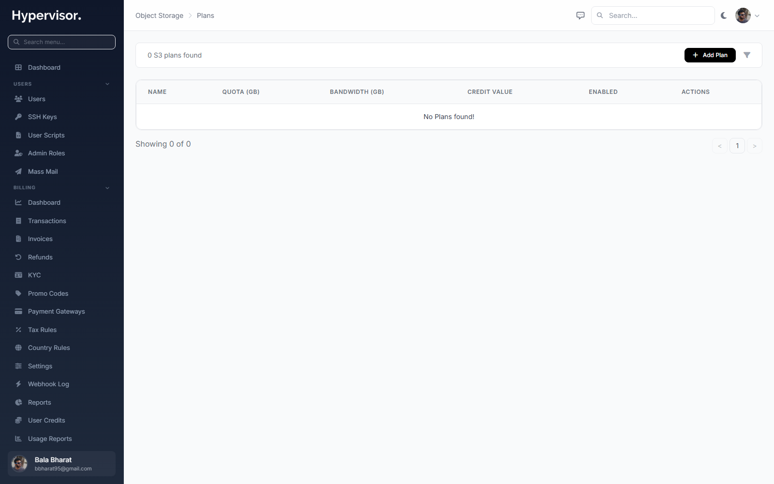
Task: Open the plans filter icon
Action: coord(747,55)
